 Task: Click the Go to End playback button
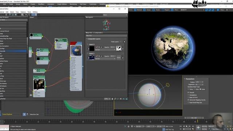(x=193, y=126)
